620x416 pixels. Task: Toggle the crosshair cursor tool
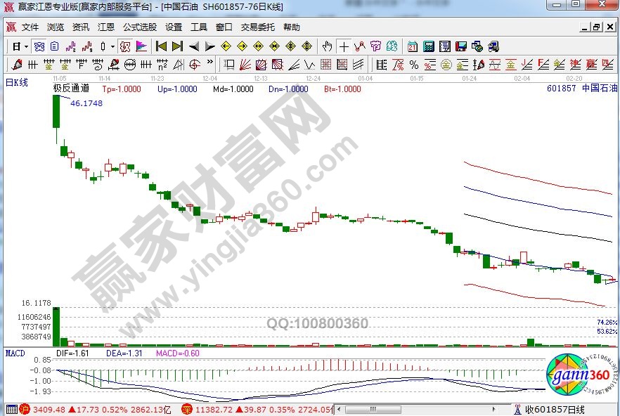(x=344, y=47)
